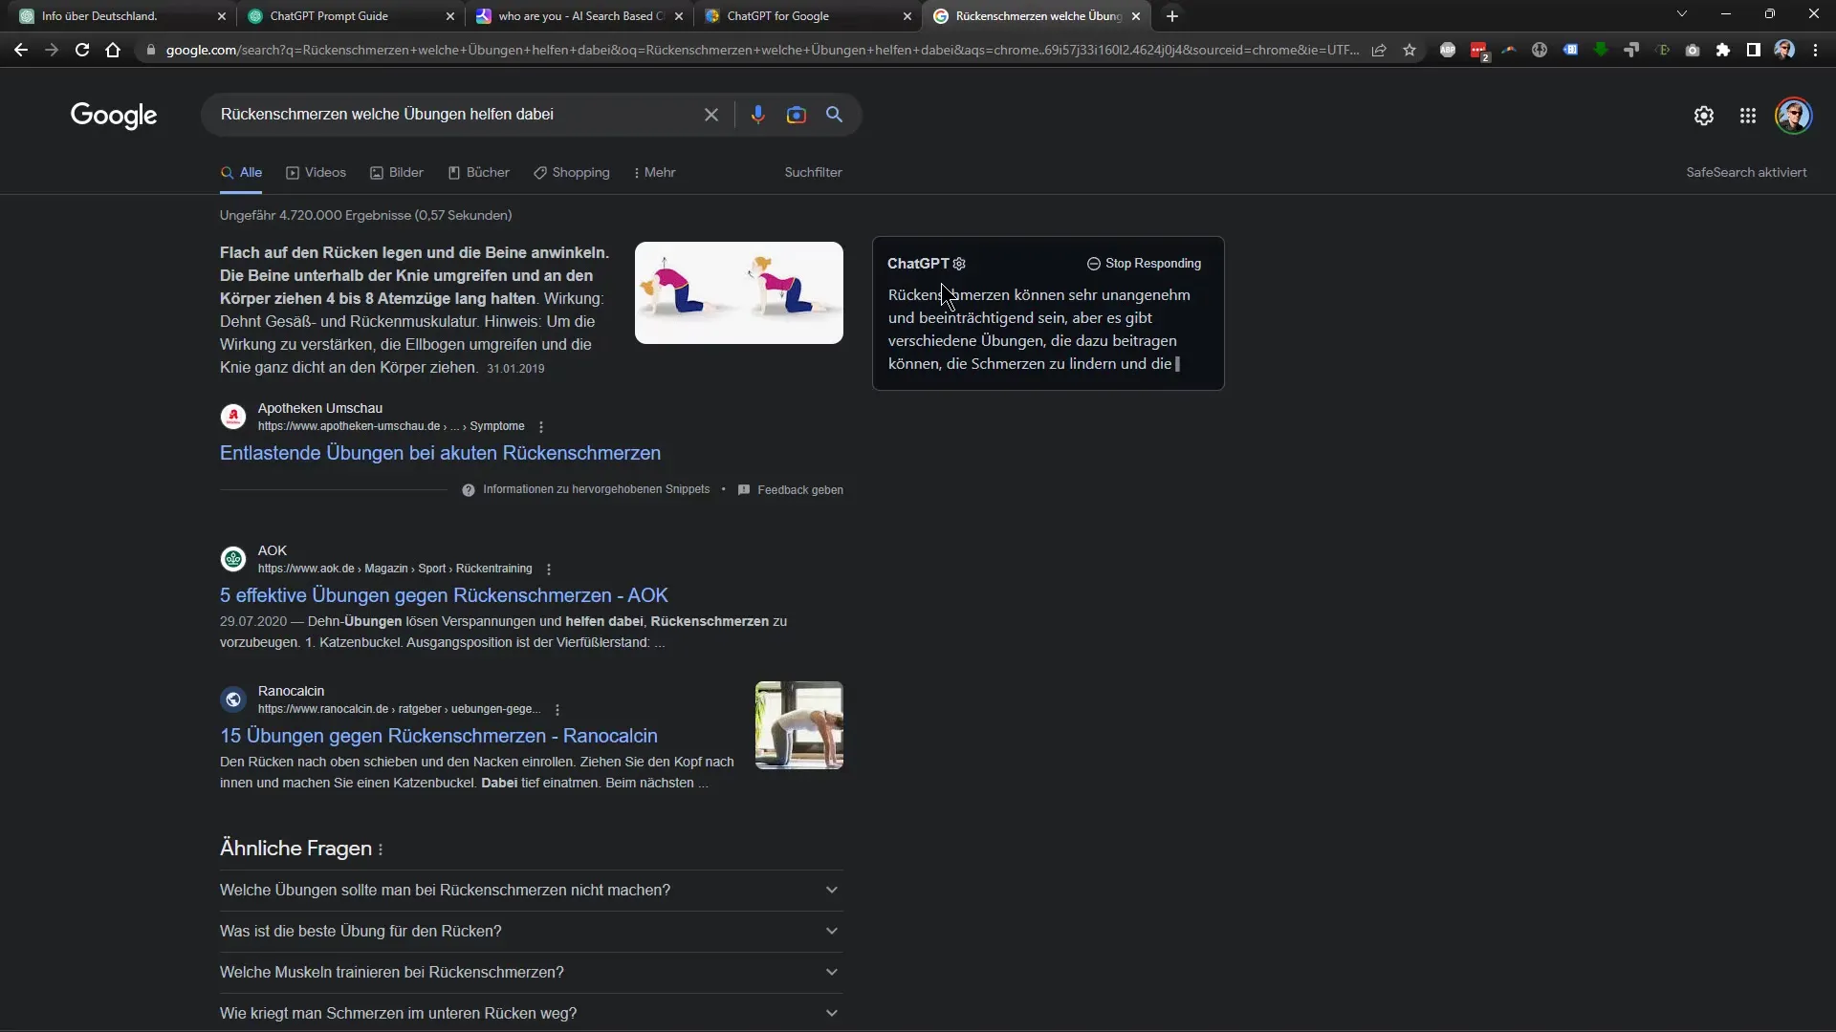Open the green download arrow extension
The image size is (1836, 1032).
tap(1601, 50)
